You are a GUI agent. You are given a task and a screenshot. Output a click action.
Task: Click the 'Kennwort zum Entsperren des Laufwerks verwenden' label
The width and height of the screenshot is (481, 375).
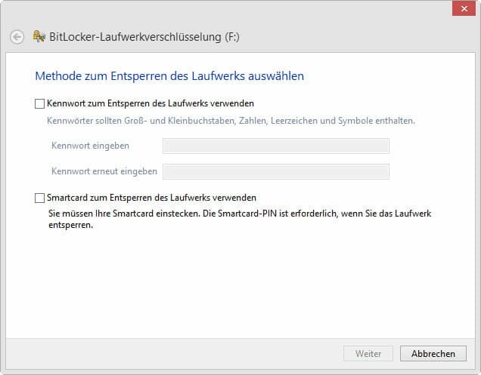click(x=150, y=103)
